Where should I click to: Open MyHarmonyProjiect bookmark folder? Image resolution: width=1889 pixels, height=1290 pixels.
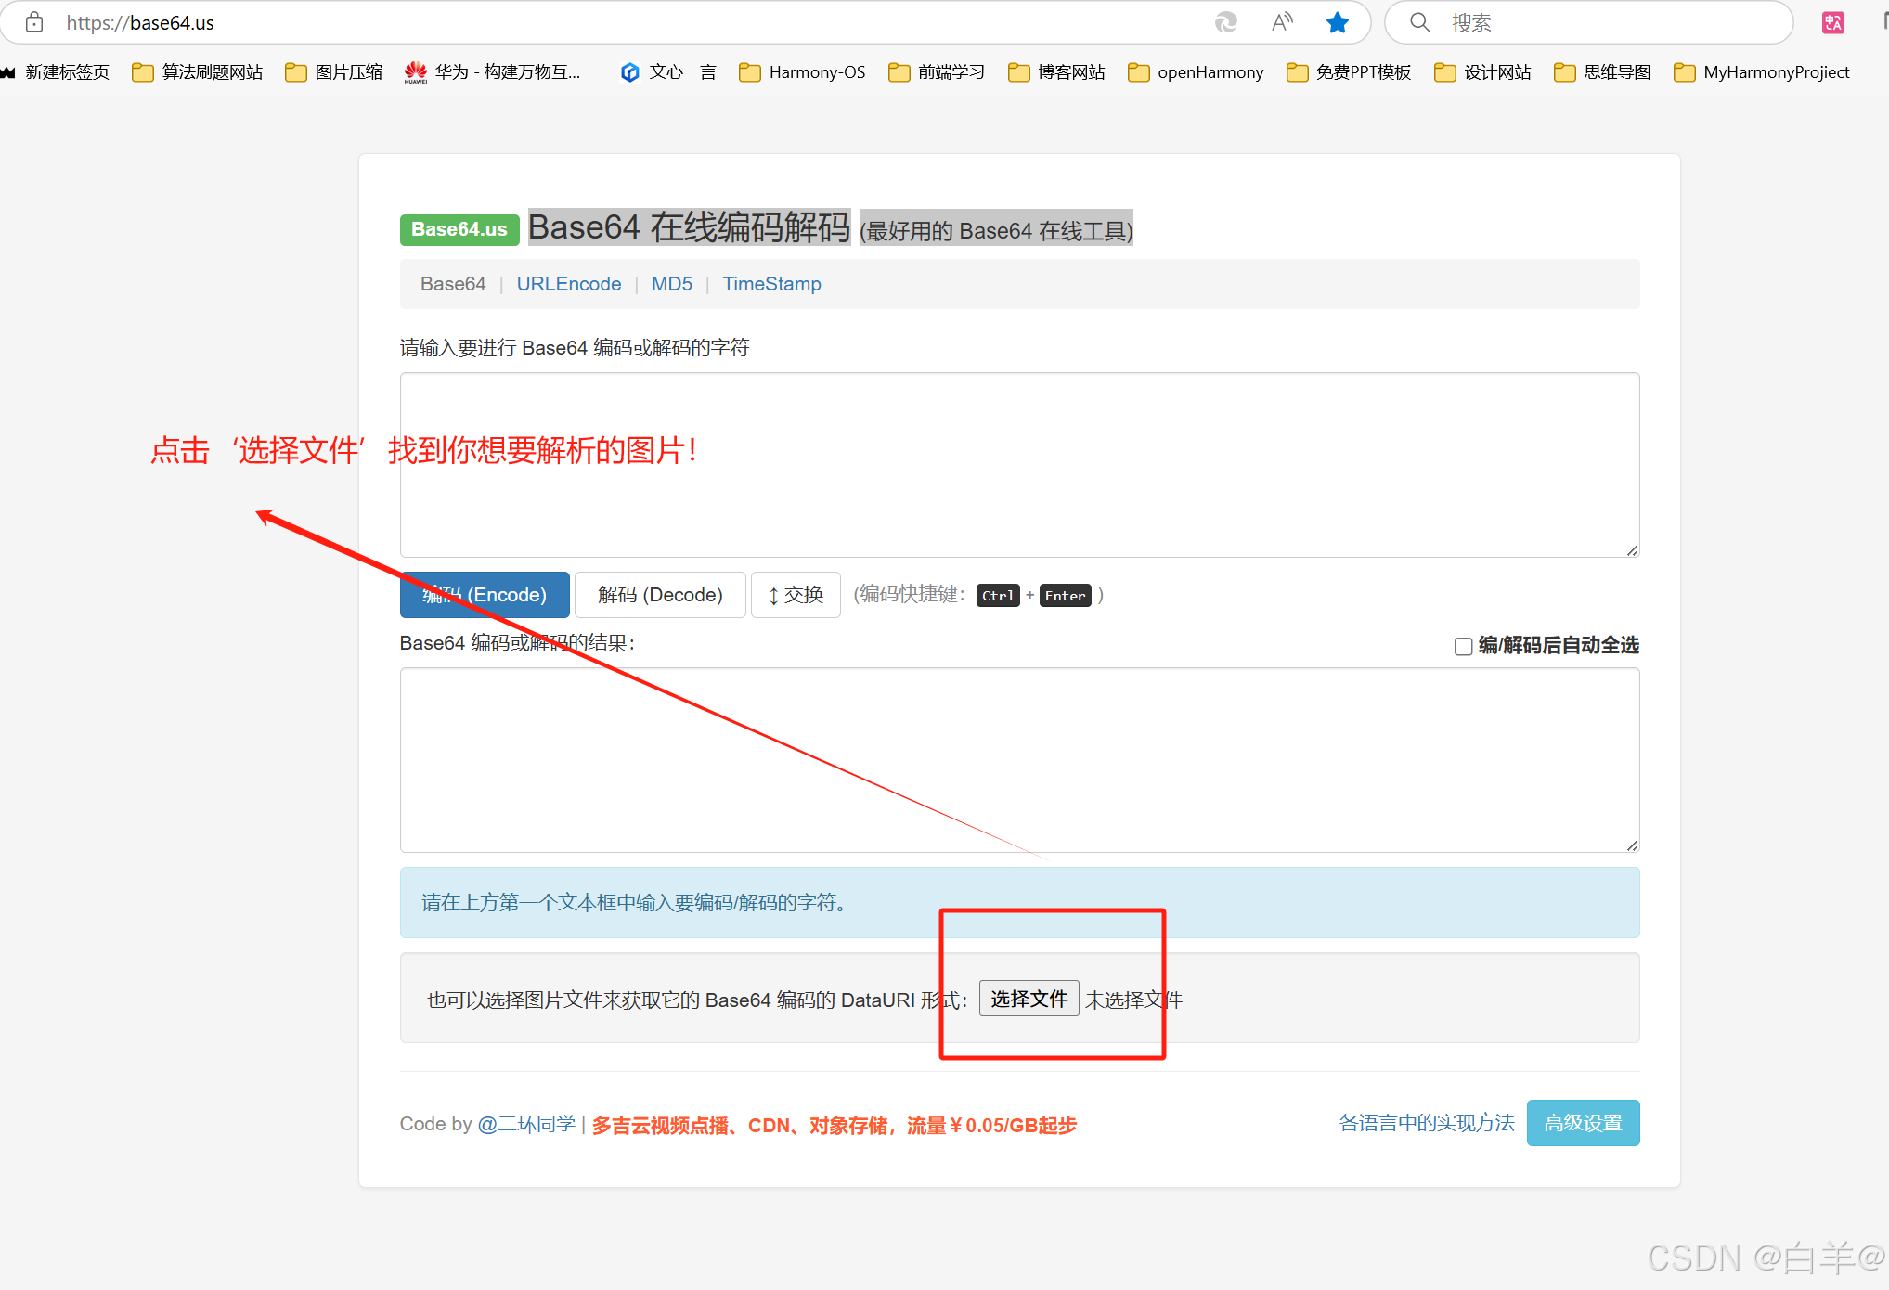coord(1761,72)
